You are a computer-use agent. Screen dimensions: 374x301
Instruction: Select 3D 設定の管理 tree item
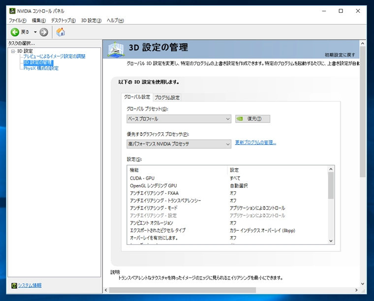38,62
